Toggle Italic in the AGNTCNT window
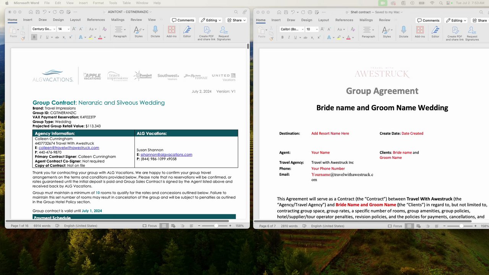The width and height of the screenshot is (489, 275). coord(41,37)
